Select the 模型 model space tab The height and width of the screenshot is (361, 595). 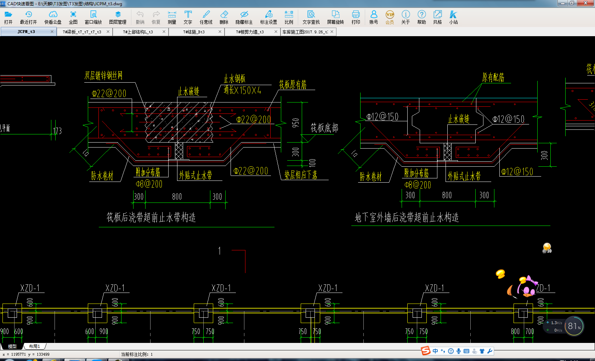coord(12,346)
